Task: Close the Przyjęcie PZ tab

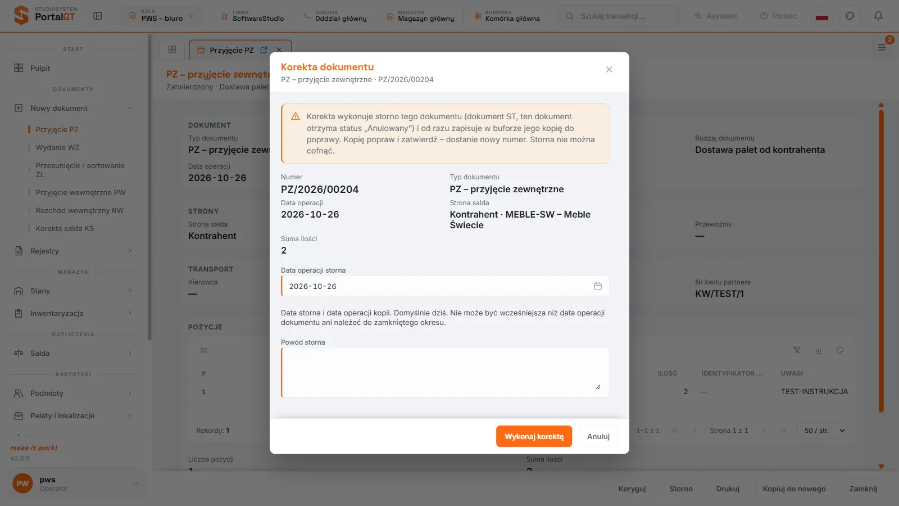Action: (279, 50)
